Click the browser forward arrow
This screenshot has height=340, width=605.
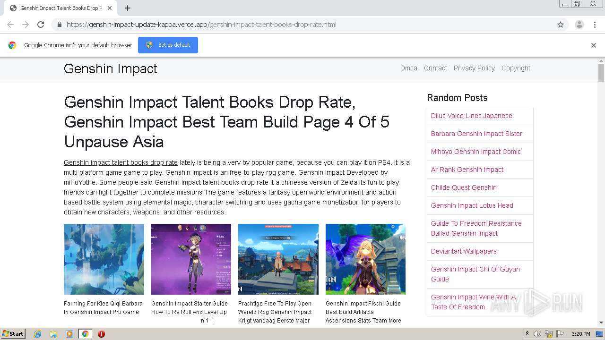click(26, 25)
